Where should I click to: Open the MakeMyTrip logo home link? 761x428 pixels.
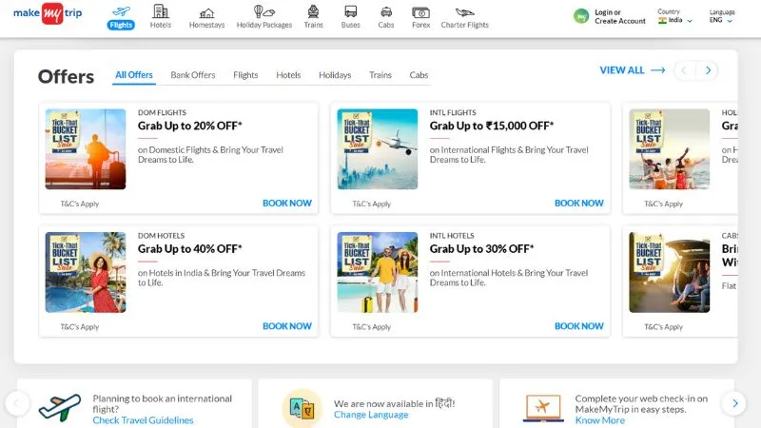pos(48,13)
